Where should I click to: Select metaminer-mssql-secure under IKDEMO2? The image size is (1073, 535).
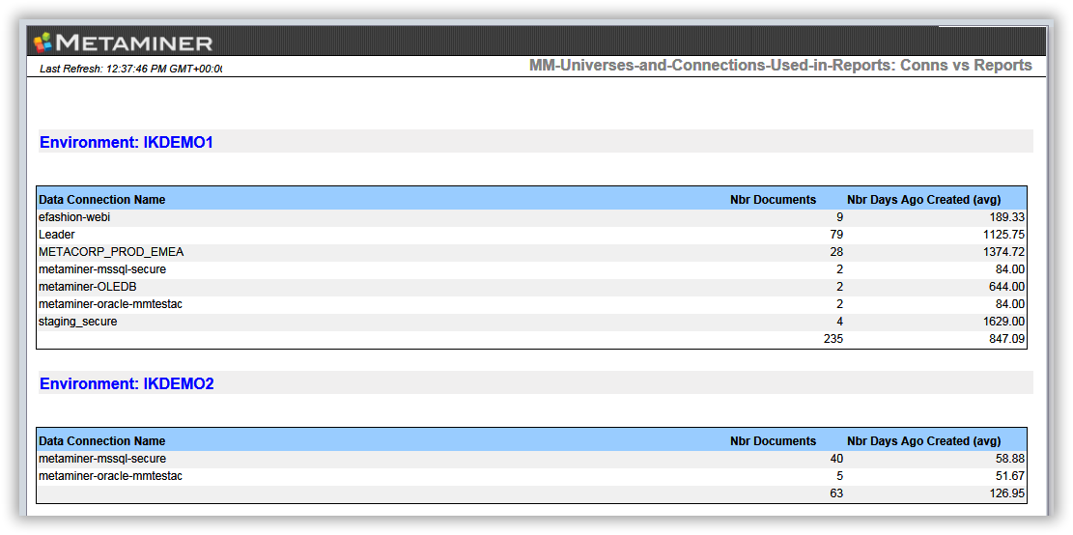click(x=102, y=459)
